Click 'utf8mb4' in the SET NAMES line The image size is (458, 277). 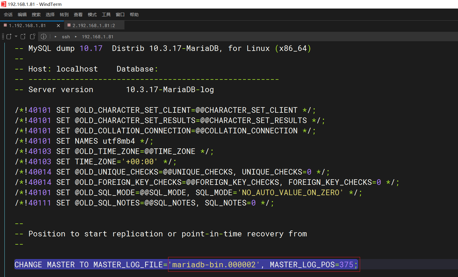[119, 141]
